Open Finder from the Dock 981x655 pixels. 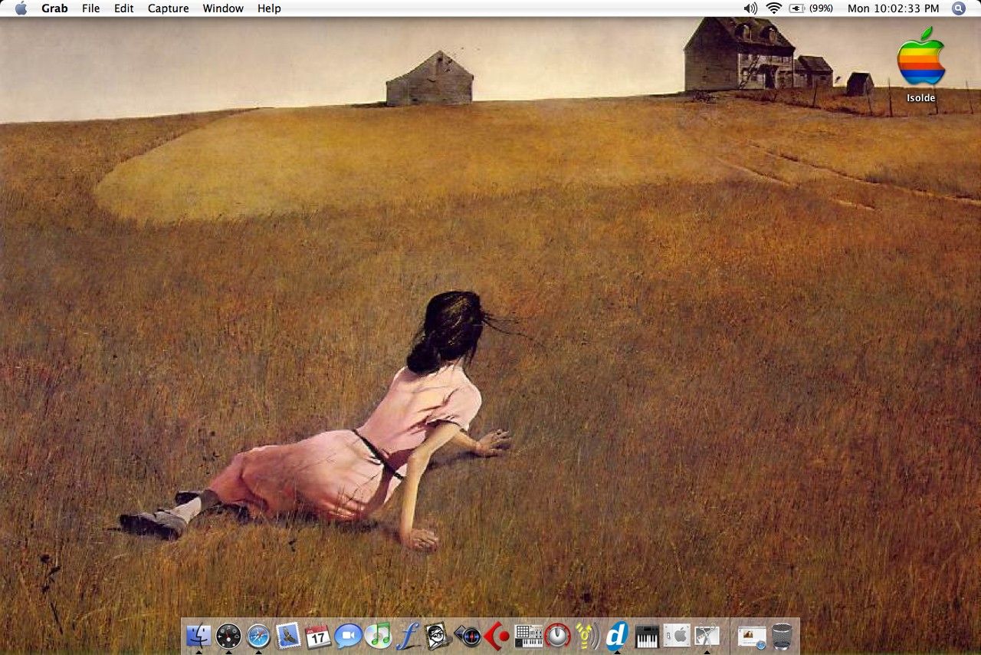(198, 635)
